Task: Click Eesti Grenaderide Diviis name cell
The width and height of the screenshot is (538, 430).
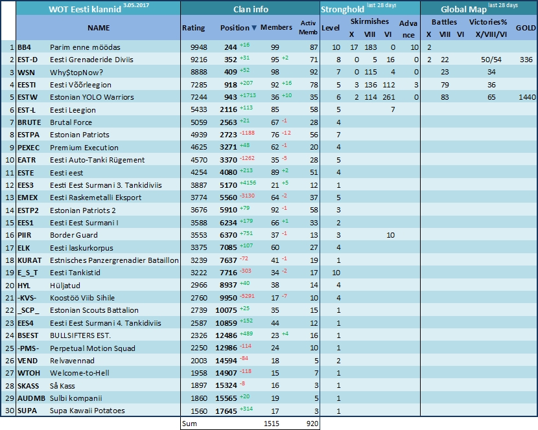Action: point(91,60)
